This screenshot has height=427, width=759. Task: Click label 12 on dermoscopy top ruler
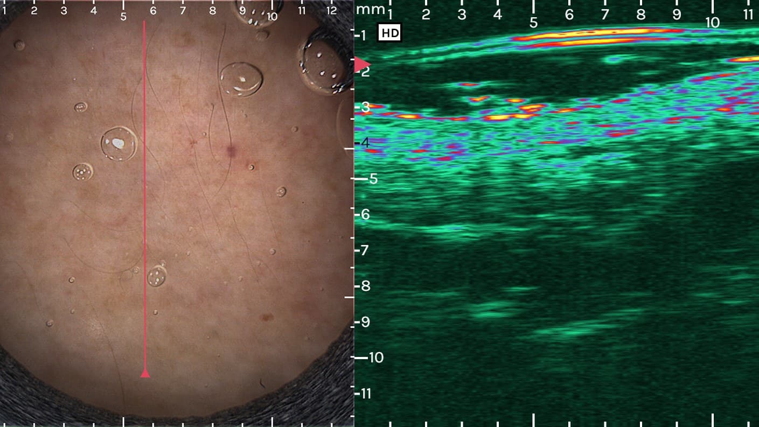point(331,10)
